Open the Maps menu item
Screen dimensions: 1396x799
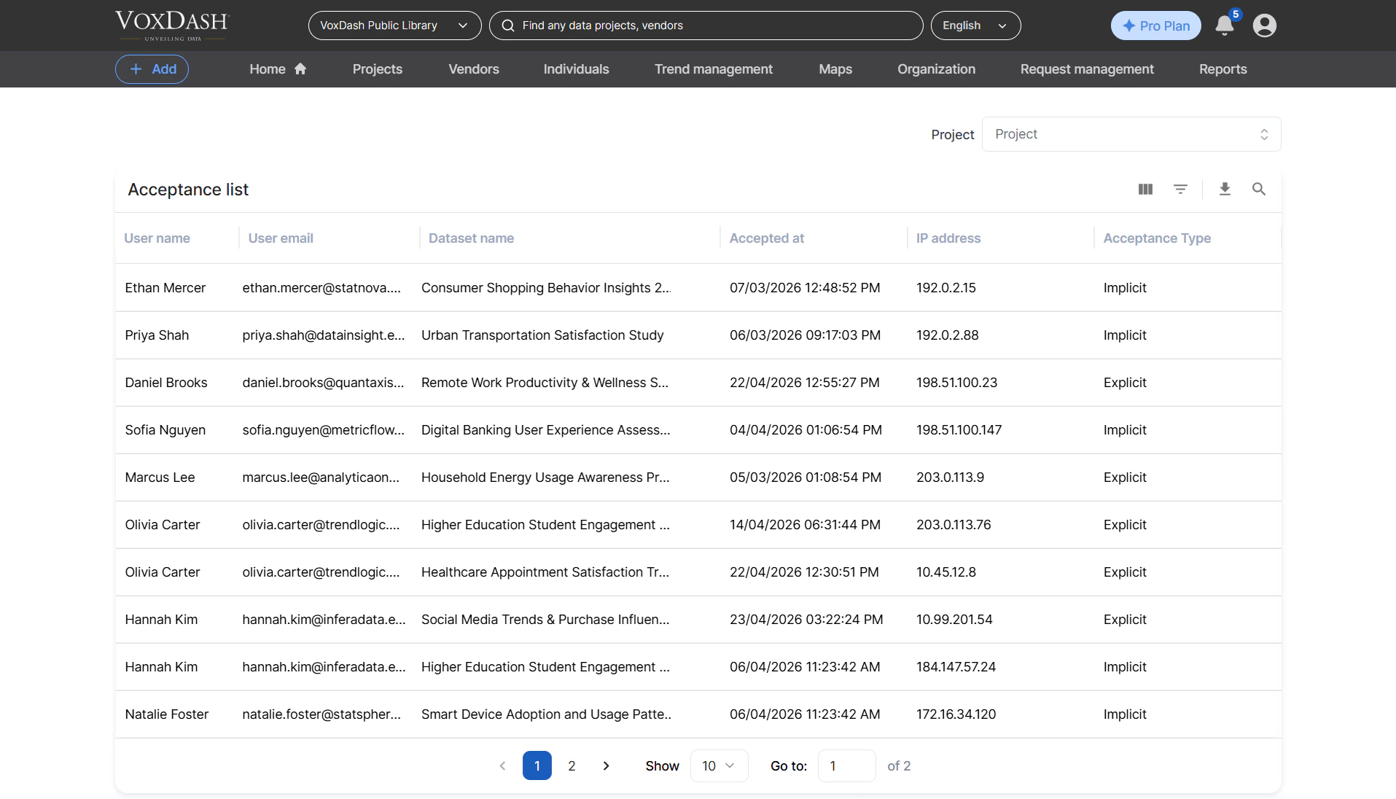pos(835,69)
